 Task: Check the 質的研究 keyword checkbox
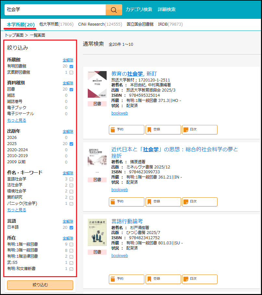[71, 198]
